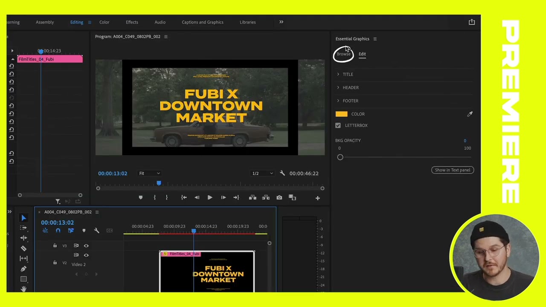The height and width of the screenshot is (307, 546).
Task: Toggle V3 track output eye
Action: 86,246
